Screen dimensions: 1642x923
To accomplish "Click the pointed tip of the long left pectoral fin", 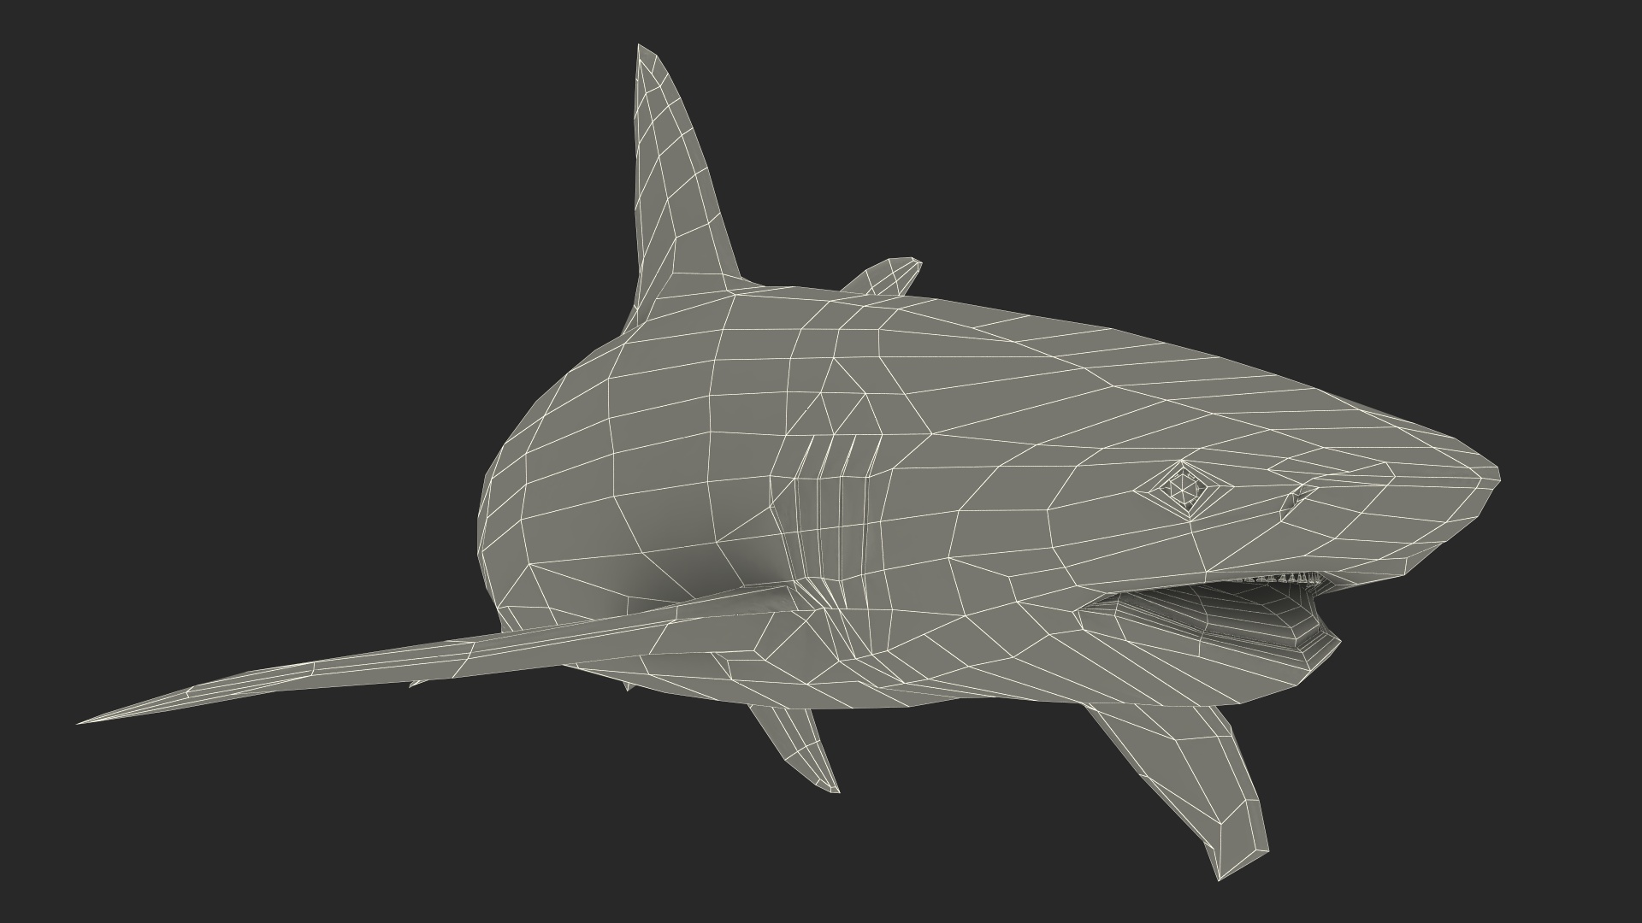I will click(83, 722).
